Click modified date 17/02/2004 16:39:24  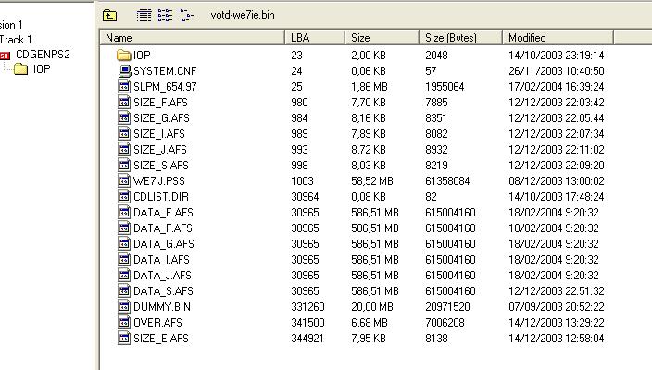point(557,86)
